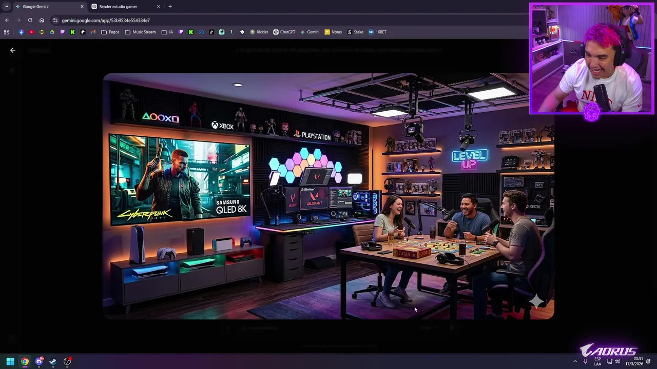
Task: Close the Render estudio gamer tab
Action: [158, 7]
